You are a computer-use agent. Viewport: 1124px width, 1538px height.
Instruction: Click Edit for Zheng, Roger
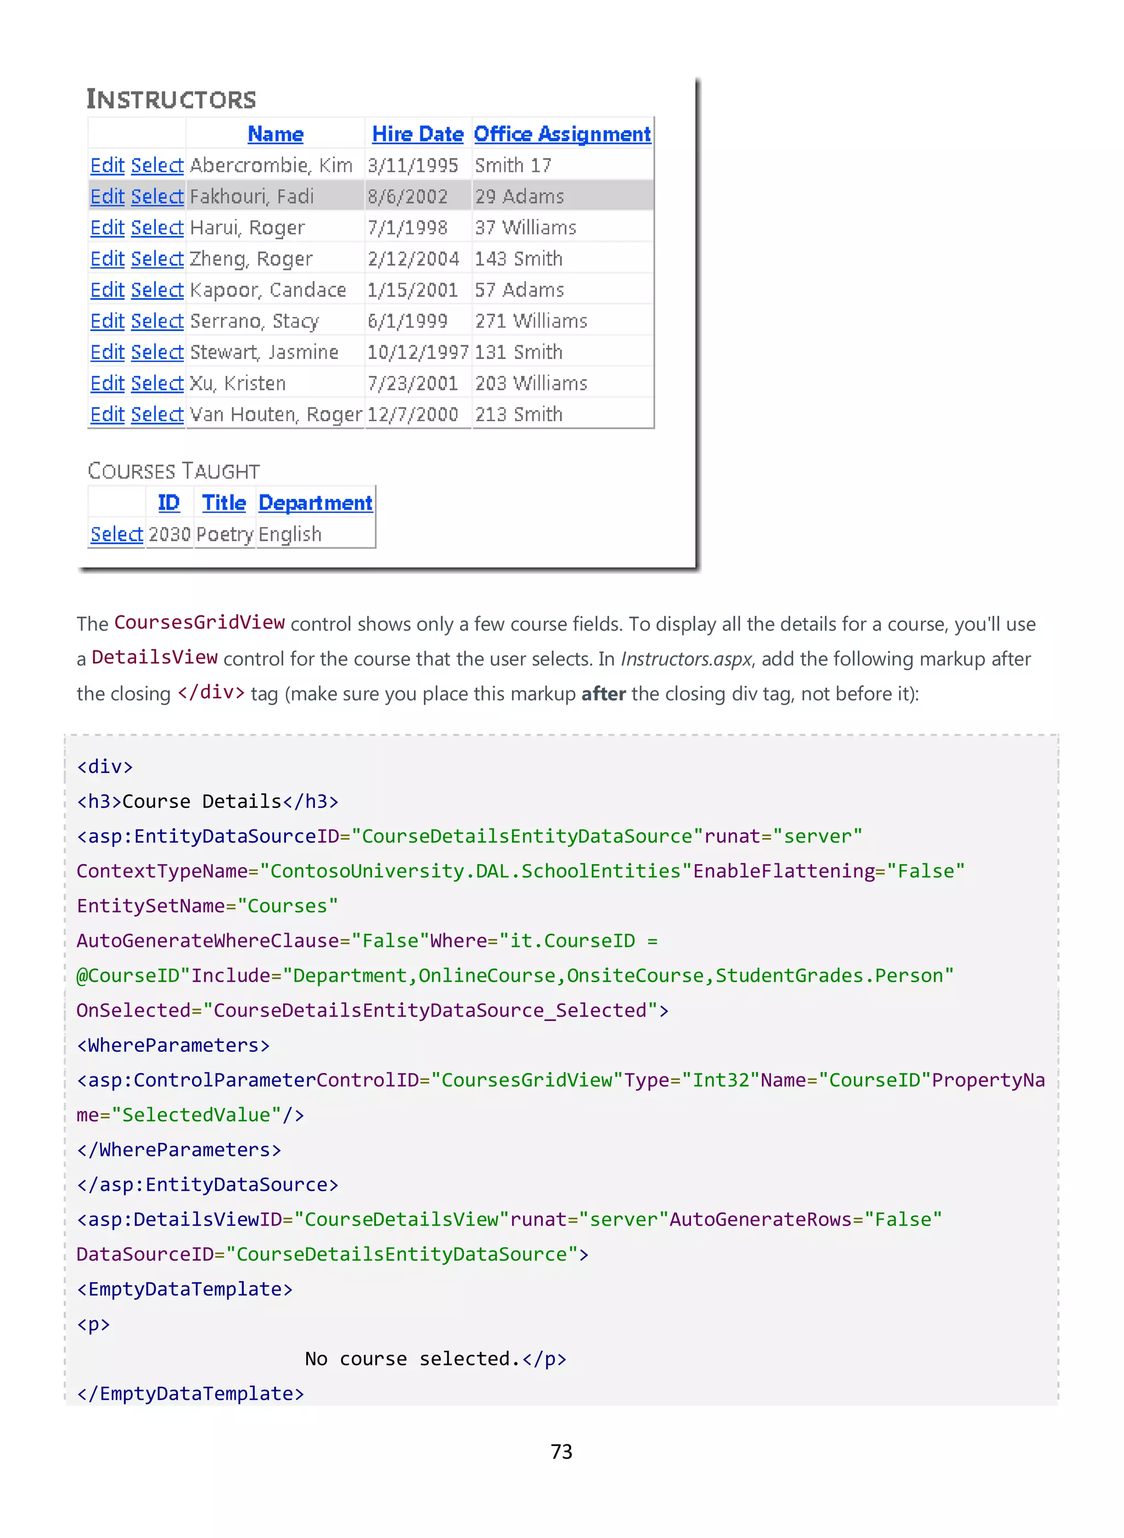coord(108,259)
